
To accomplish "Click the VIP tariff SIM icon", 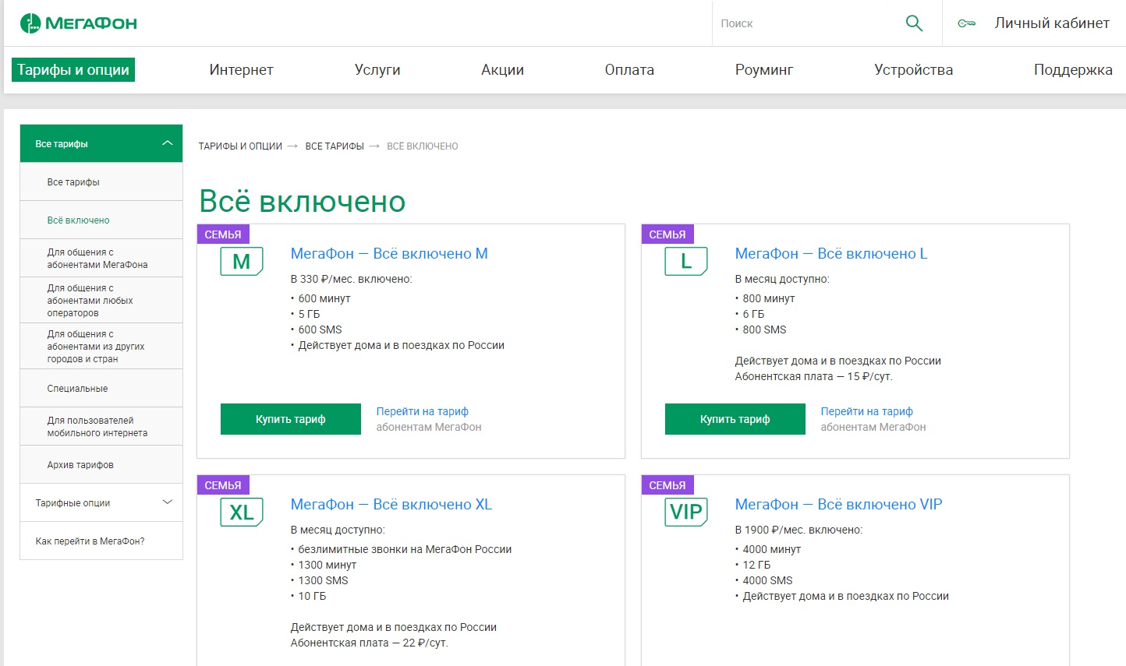I will click(x=686, y=513).
